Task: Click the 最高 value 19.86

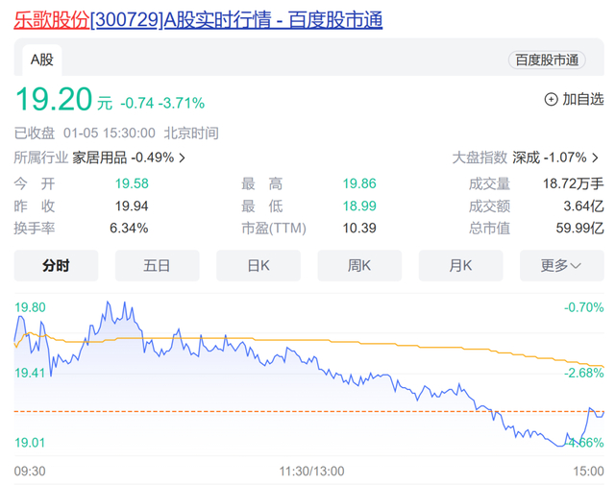Action: 359,183
